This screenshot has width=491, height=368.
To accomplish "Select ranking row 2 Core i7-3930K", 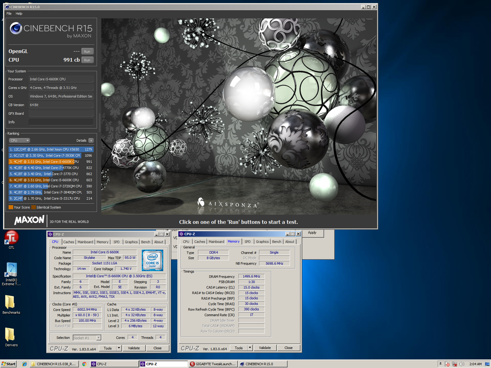I will (x=51, y=155).
